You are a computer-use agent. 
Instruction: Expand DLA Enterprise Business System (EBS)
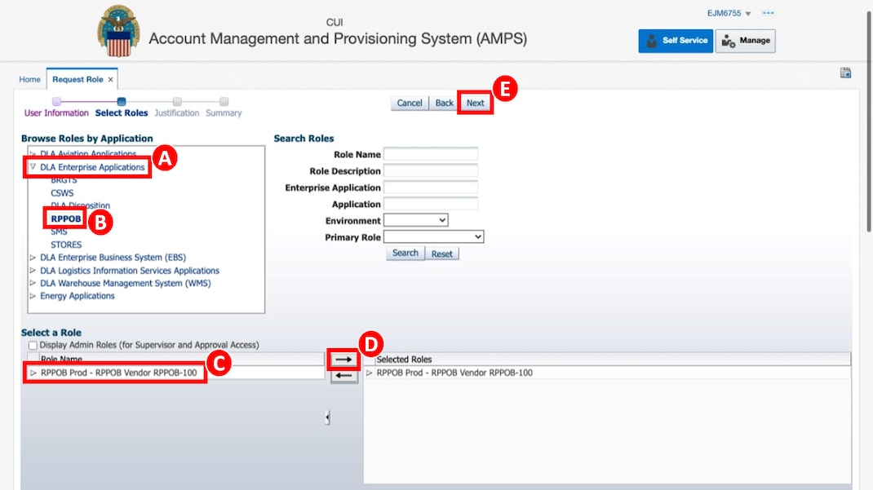tap(33, 258)
